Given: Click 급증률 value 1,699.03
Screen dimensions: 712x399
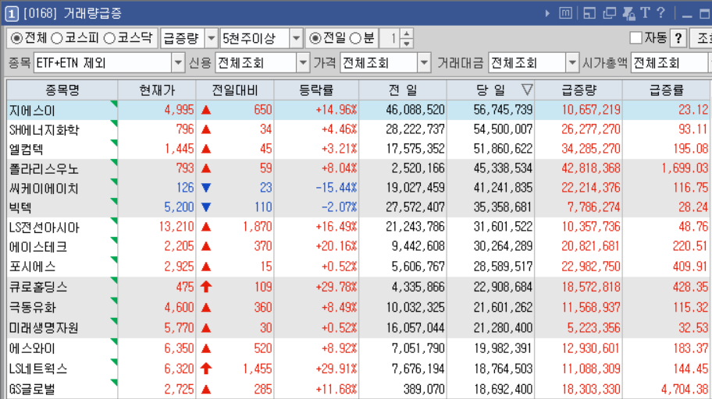Looking at the screenshot, I should [685, 168].
